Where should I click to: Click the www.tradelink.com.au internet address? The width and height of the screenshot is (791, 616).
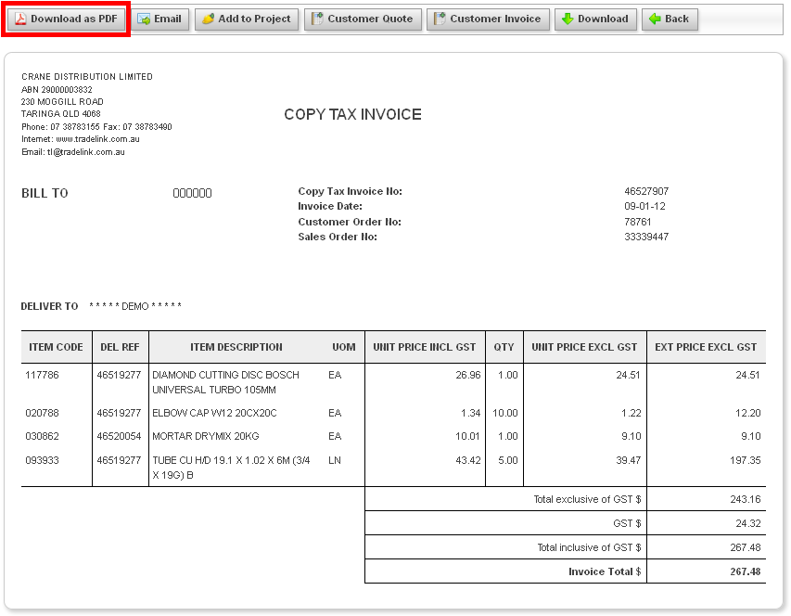pyautogui.click(x=97, y=139)
